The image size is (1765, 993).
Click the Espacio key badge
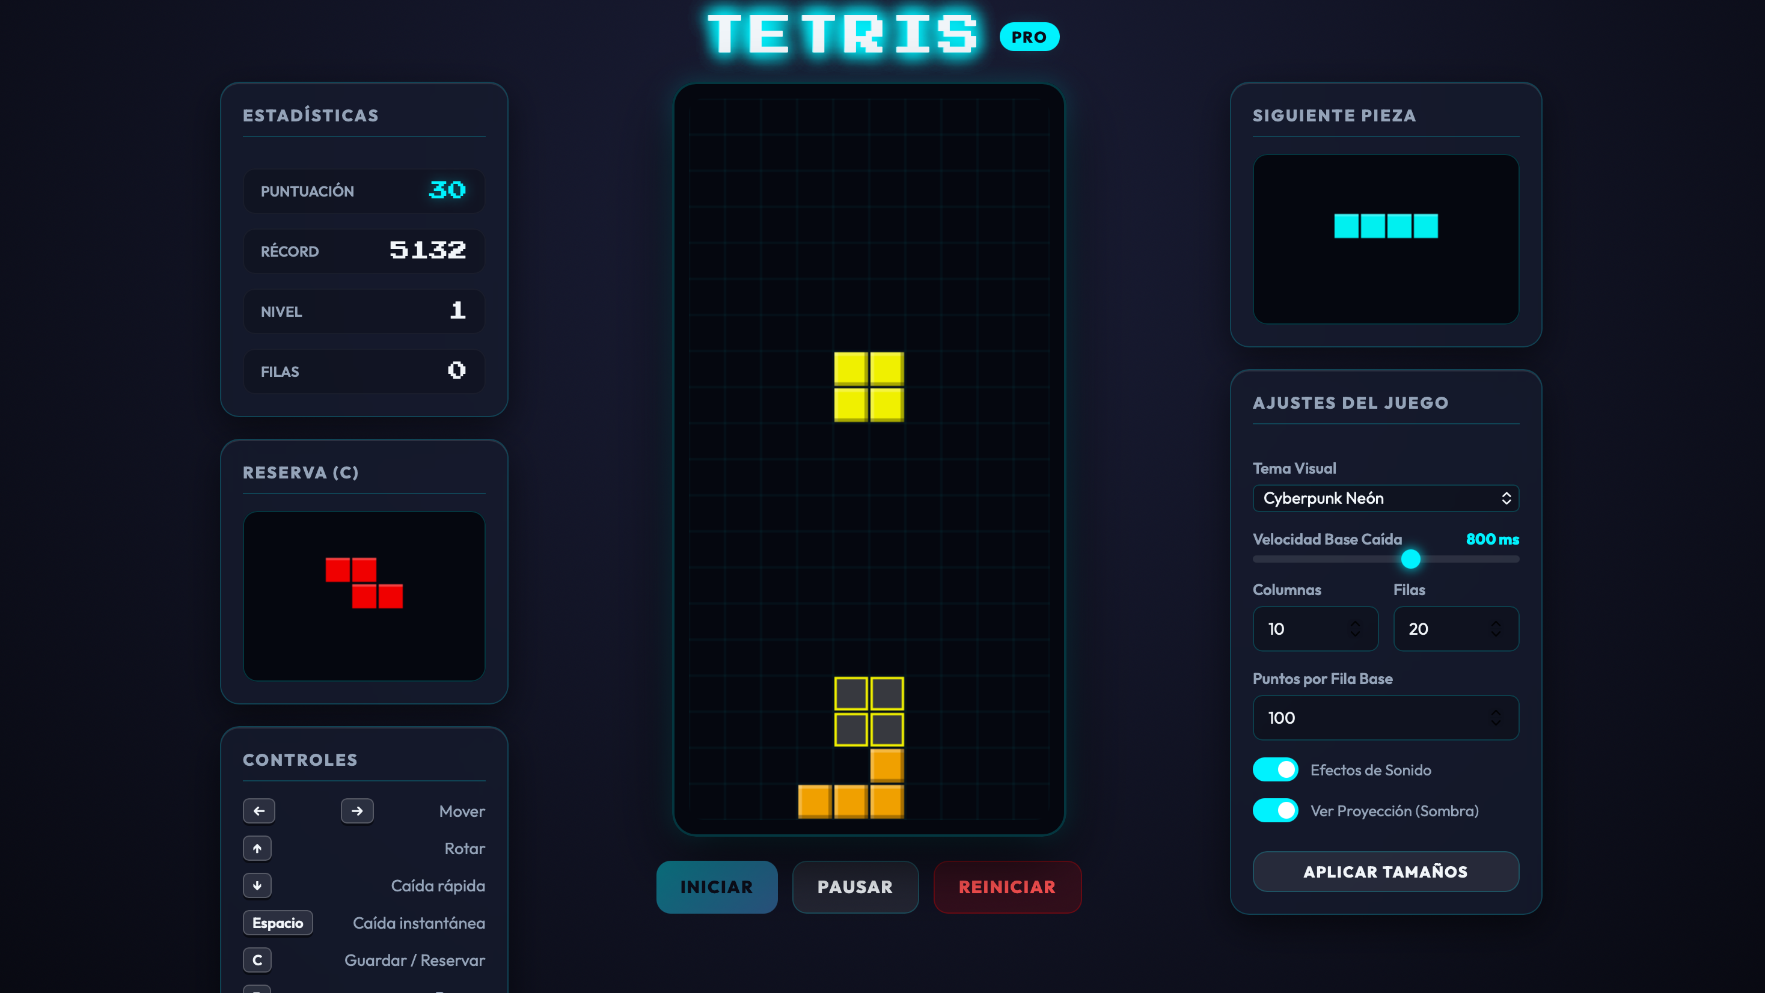(278, 923)
